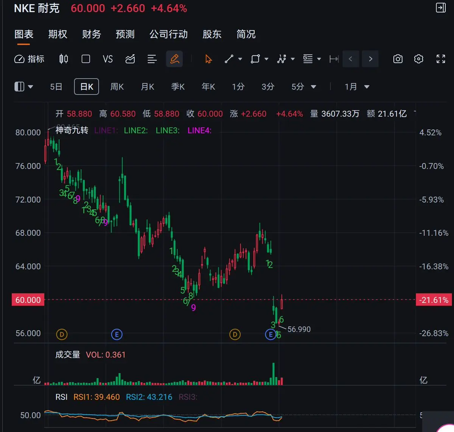Open the 公司行动 tab

tap(169, 34)
